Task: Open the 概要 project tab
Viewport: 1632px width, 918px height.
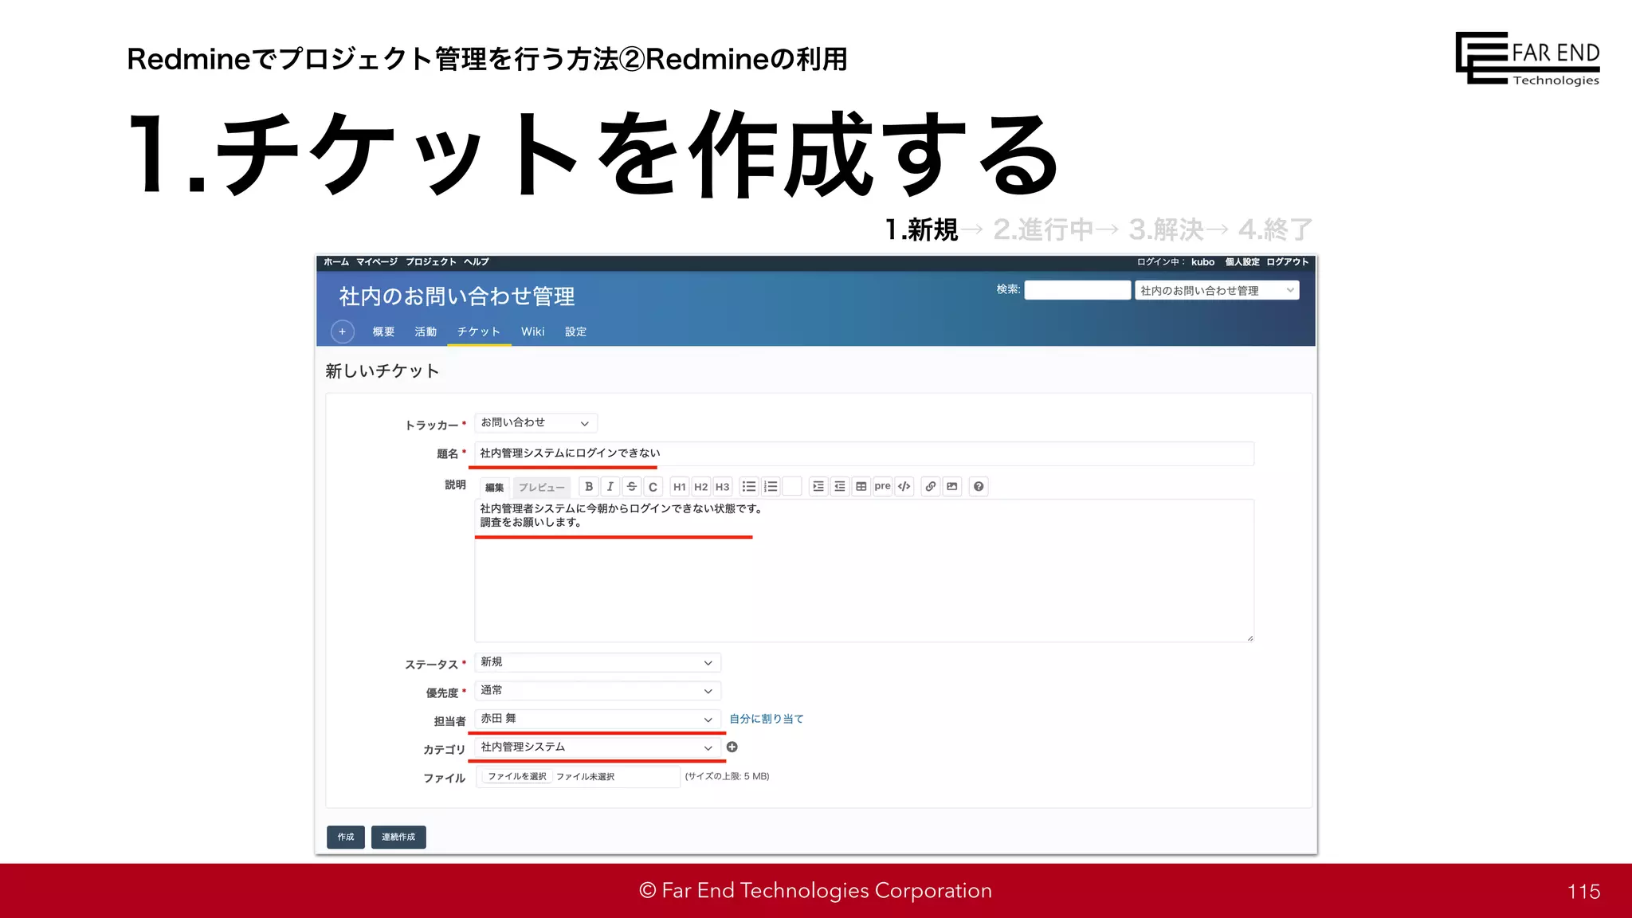Action: pyautogui.click(x=383, y=331)
